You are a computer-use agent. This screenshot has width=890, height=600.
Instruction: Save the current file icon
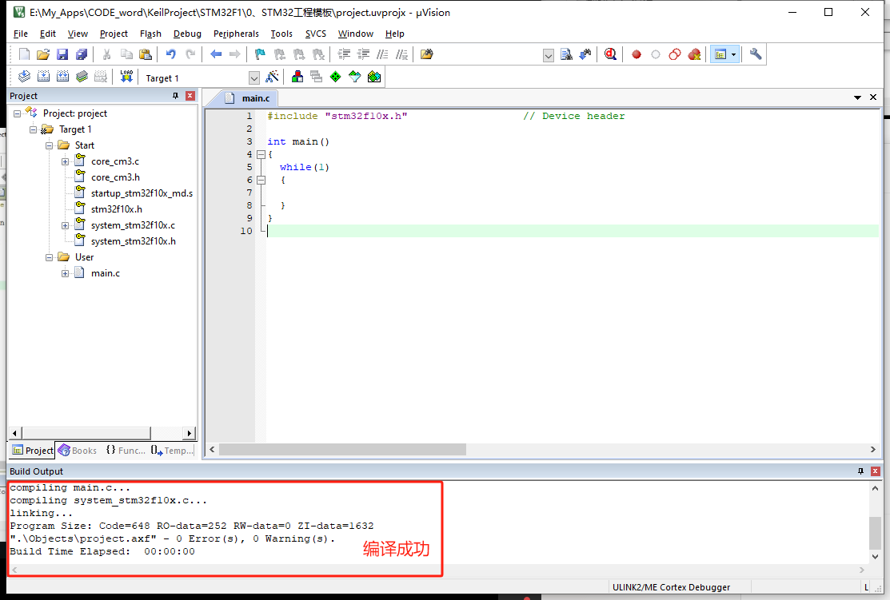click(62, 54)
